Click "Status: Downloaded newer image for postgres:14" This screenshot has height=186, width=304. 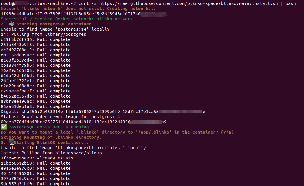coord(60,117)
